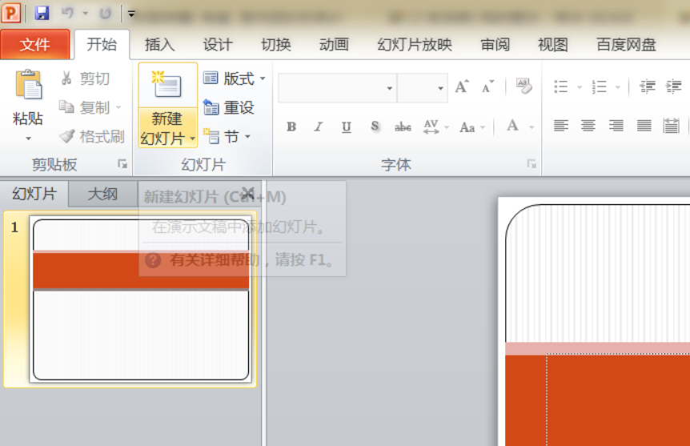
Task: Click the 粘贴 clipboard icon
Action: 28,85
